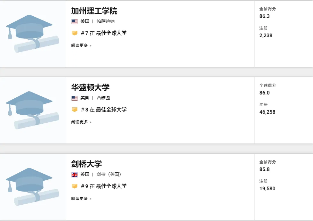Click the 86.3 global score for 加州理工学院

264,16
